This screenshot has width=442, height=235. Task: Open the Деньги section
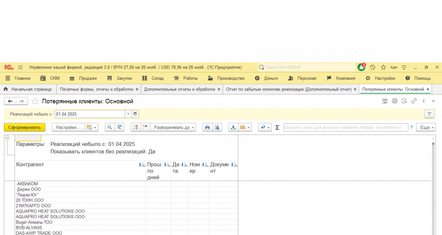266,78
